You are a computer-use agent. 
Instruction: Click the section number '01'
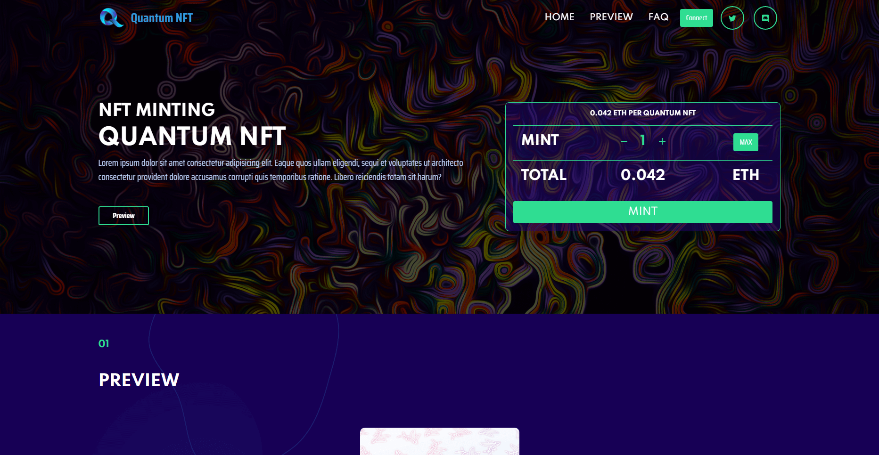104,344
